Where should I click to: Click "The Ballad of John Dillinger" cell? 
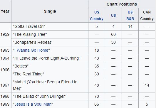pyautogui.click(x=50, y=96)
